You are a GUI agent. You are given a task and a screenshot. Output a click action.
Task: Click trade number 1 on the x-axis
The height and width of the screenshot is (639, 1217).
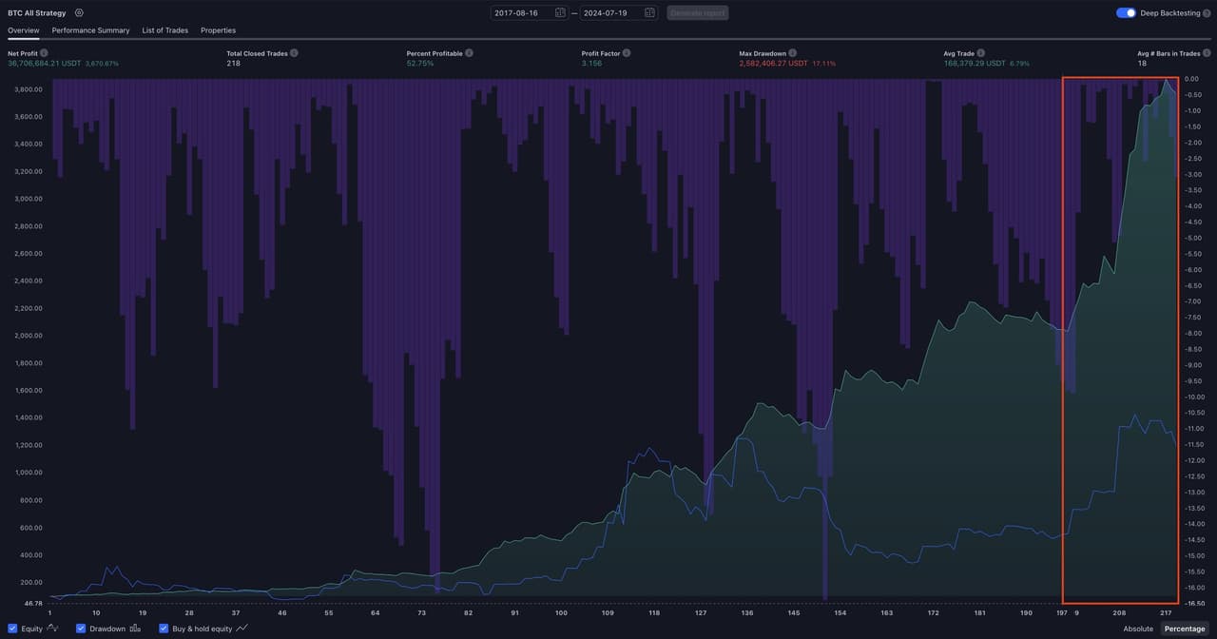tap(49, 613)
